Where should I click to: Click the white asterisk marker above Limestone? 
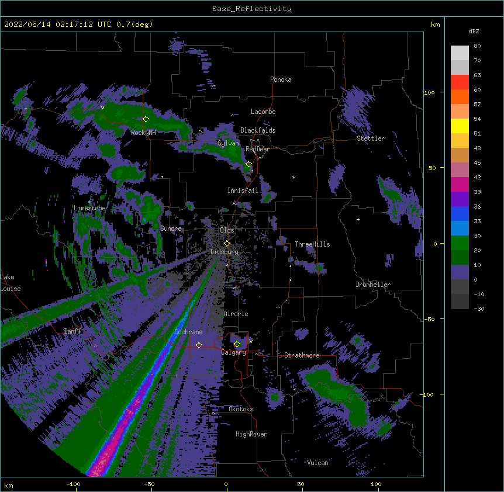coord(90,202)
